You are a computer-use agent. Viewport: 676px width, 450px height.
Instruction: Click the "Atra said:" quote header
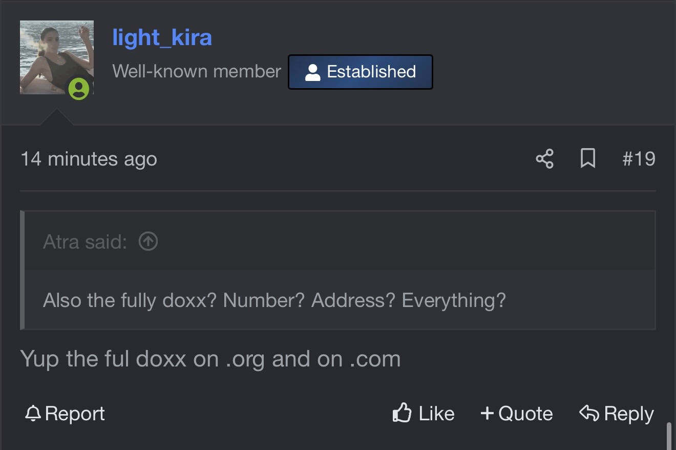[x=85, y=241]
